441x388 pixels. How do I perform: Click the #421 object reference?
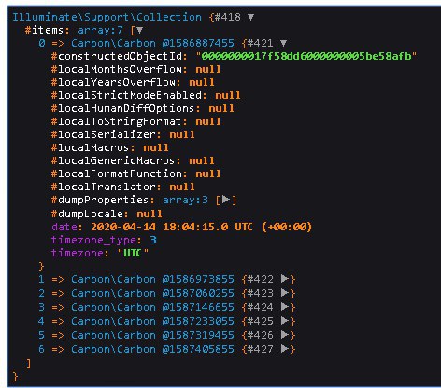click(261, 43)
